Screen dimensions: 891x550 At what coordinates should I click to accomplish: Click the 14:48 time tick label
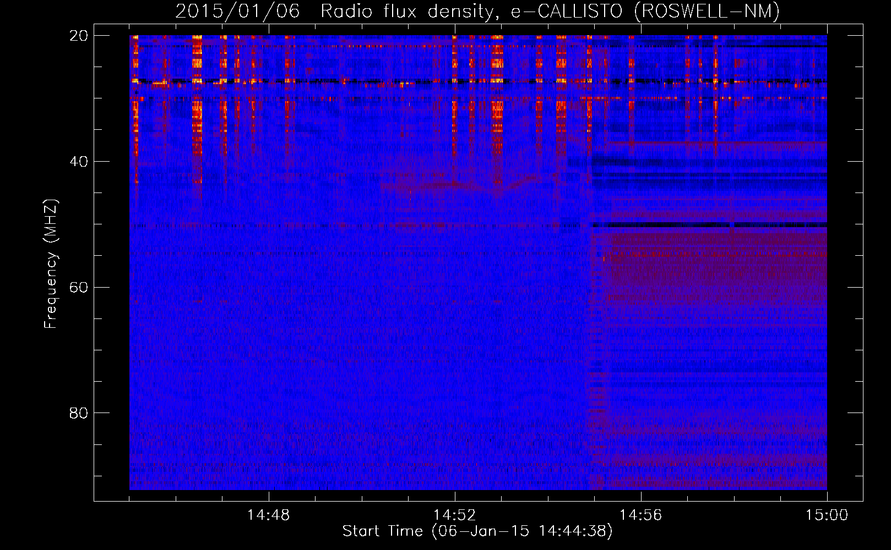(x=268, y=515)
